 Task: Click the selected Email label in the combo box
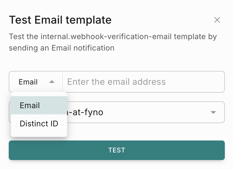click(x=28, y=82)
